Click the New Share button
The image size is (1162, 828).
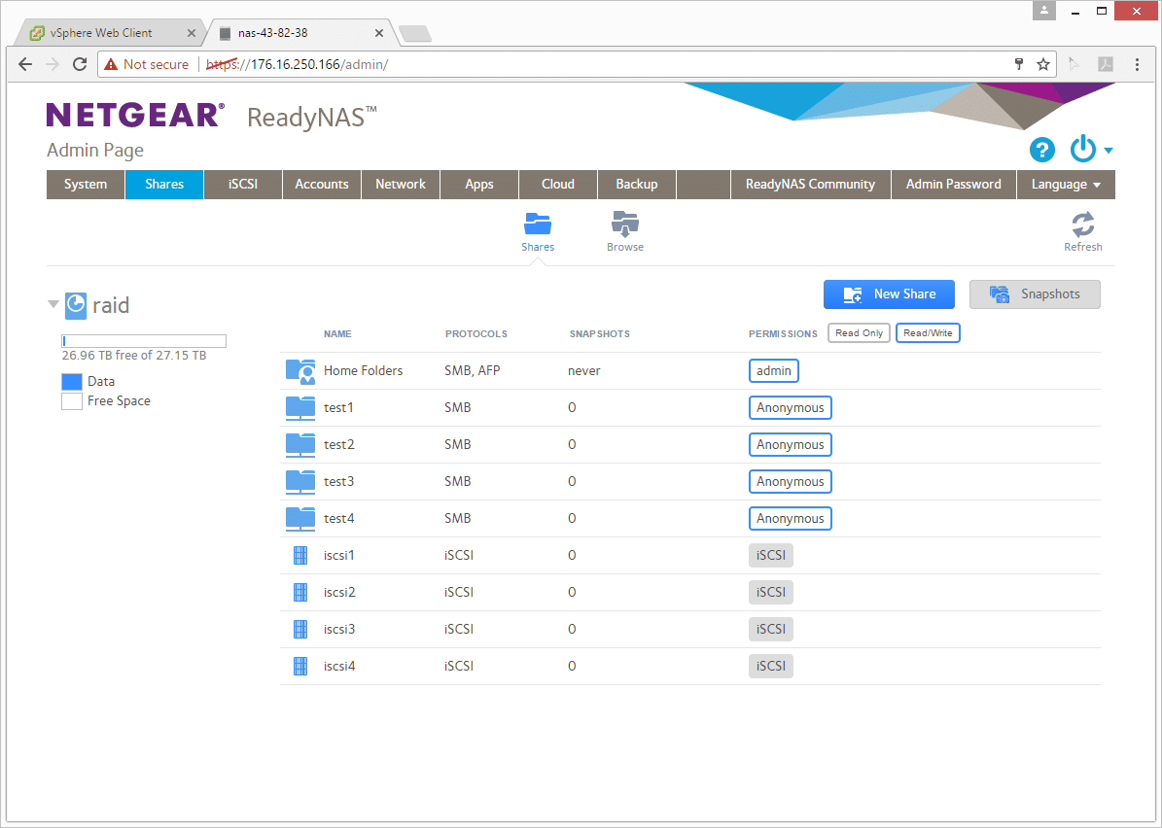point(890,294)
